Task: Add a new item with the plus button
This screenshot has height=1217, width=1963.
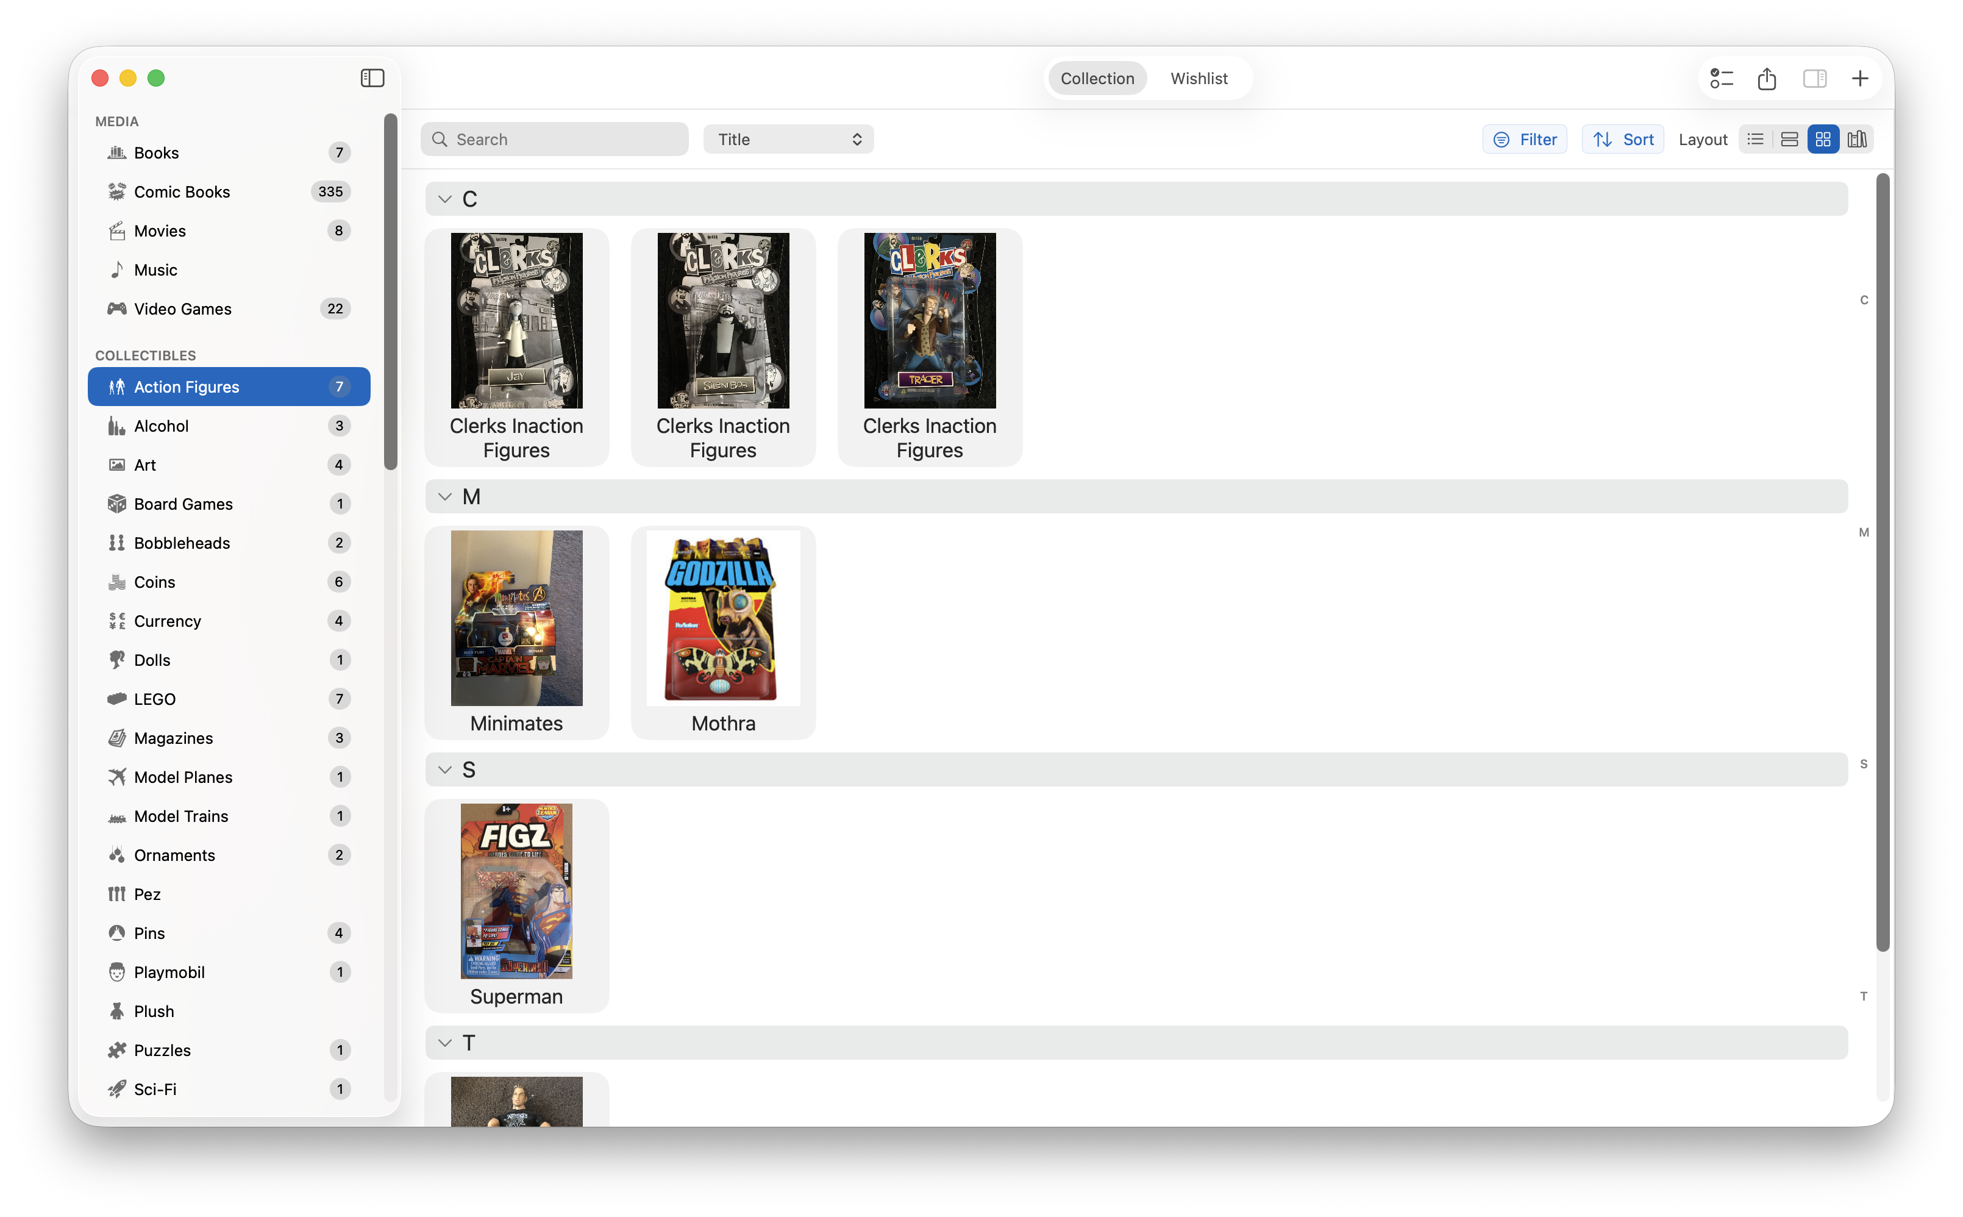Action: 1860,78
